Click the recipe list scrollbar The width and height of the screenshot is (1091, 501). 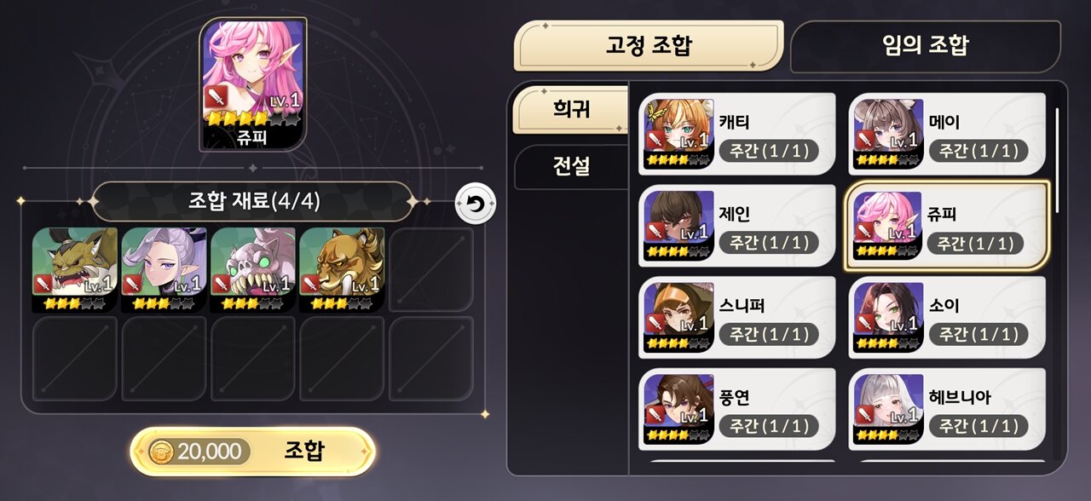point(1058,159)
